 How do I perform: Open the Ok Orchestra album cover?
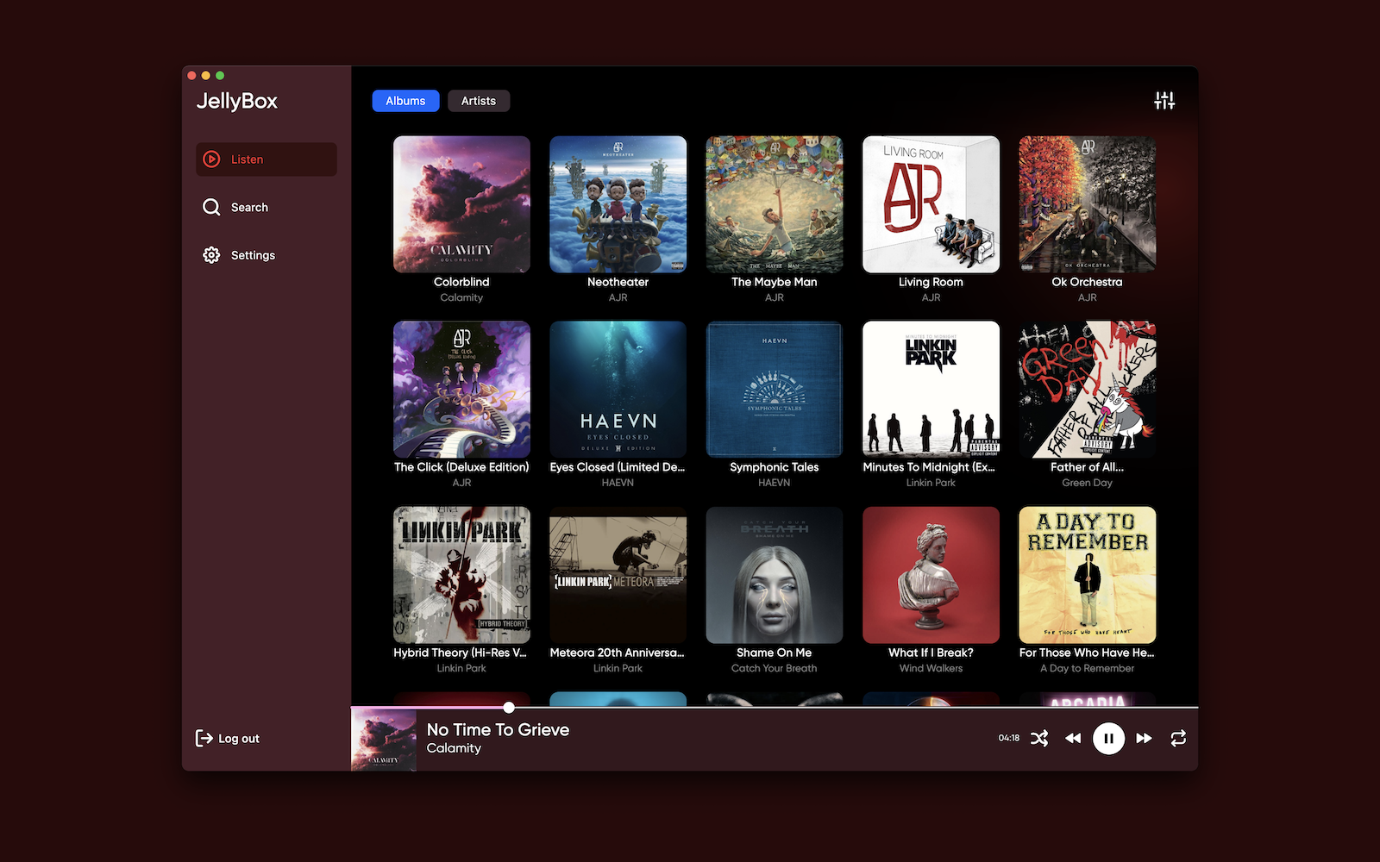tap(1087, 204)
